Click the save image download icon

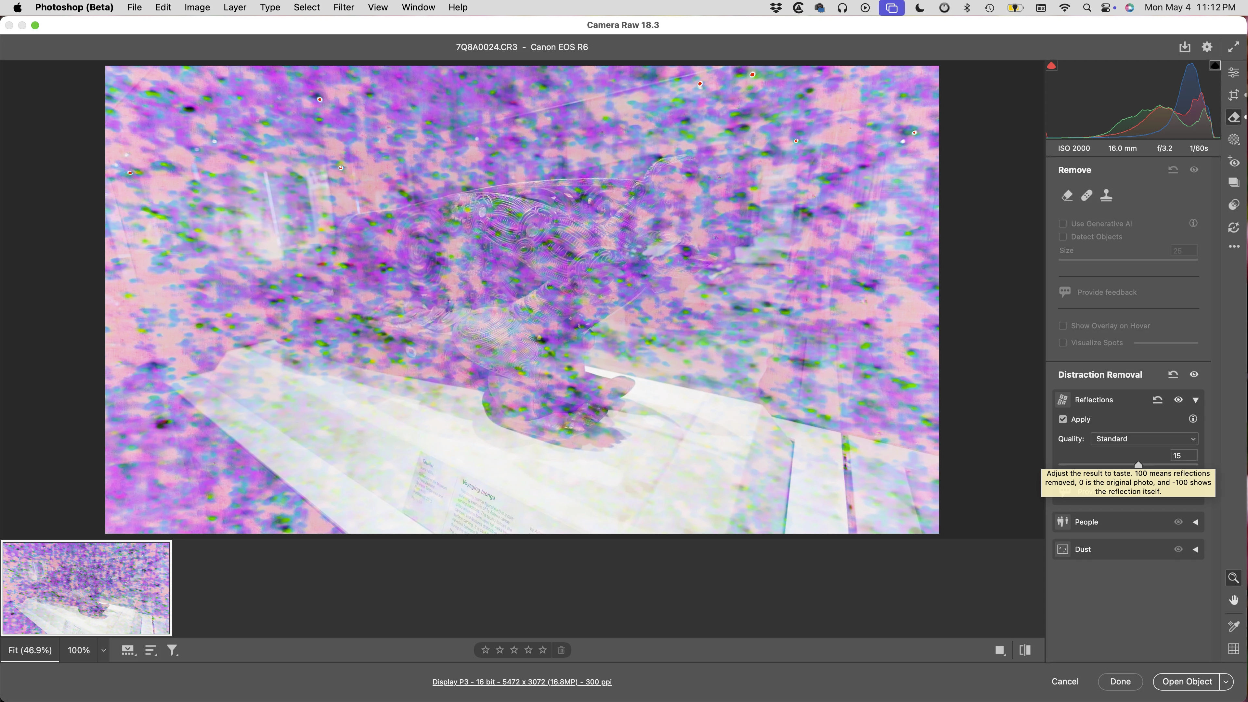pyautogui.click(x=1185, y=47)
